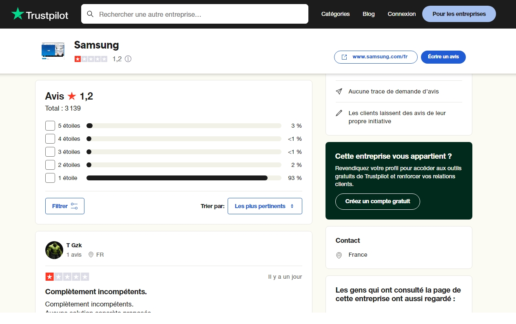Visit www.samsung.com/fr link
516x324 pixels.
click(376, 57)
